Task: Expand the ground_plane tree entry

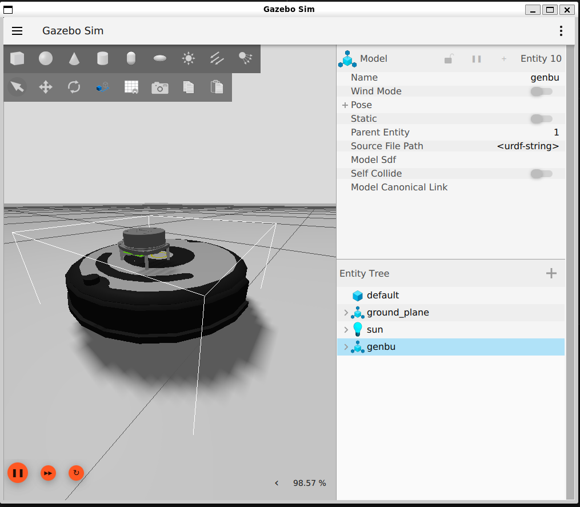Action: [346, 313]
